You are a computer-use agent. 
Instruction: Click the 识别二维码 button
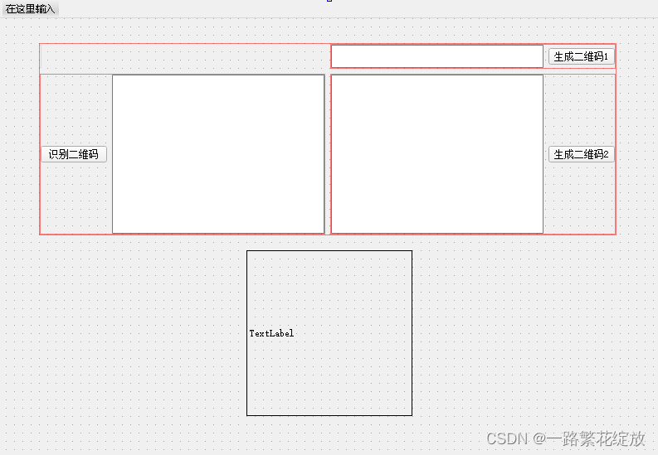pos(74,154)
